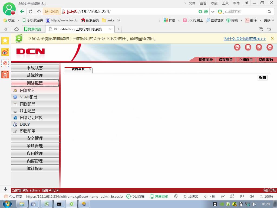Click 立即应用 button
Screen dimensions: 277x208
(x=246, y=60)
